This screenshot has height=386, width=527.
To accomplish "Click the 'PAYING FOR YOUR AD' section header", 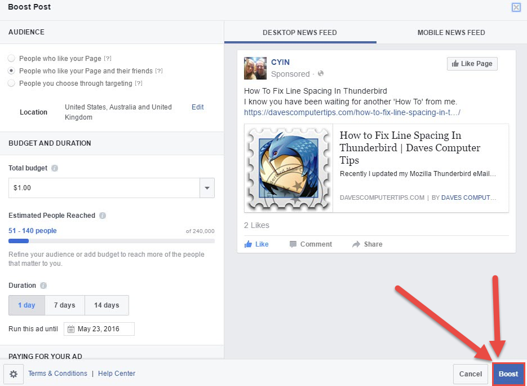I will tap(46, 356).
